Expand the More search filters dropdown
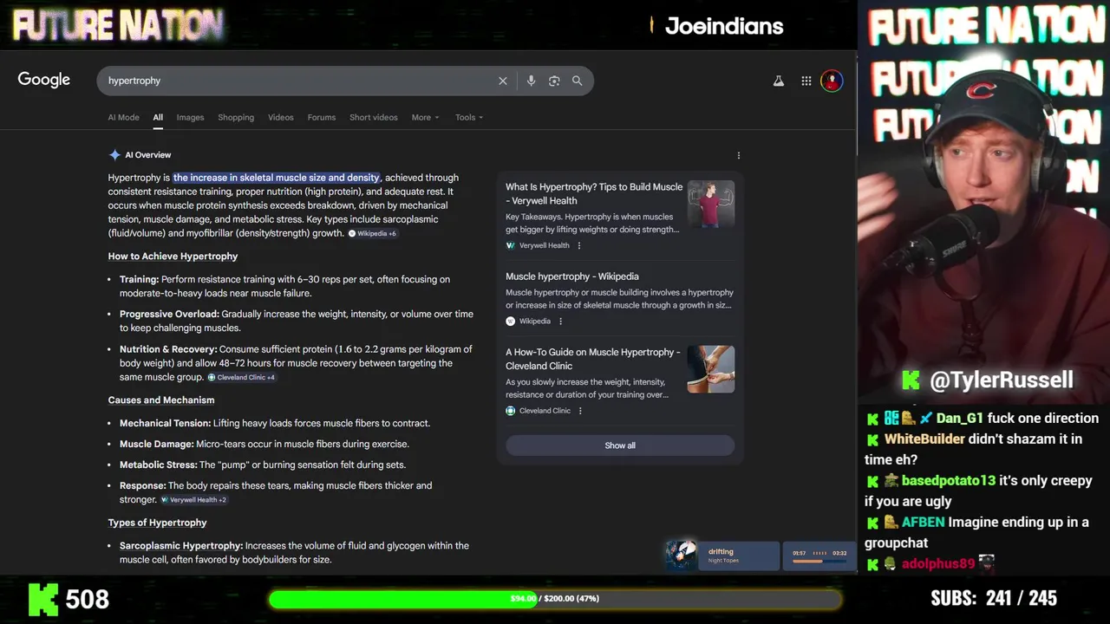 425,117
